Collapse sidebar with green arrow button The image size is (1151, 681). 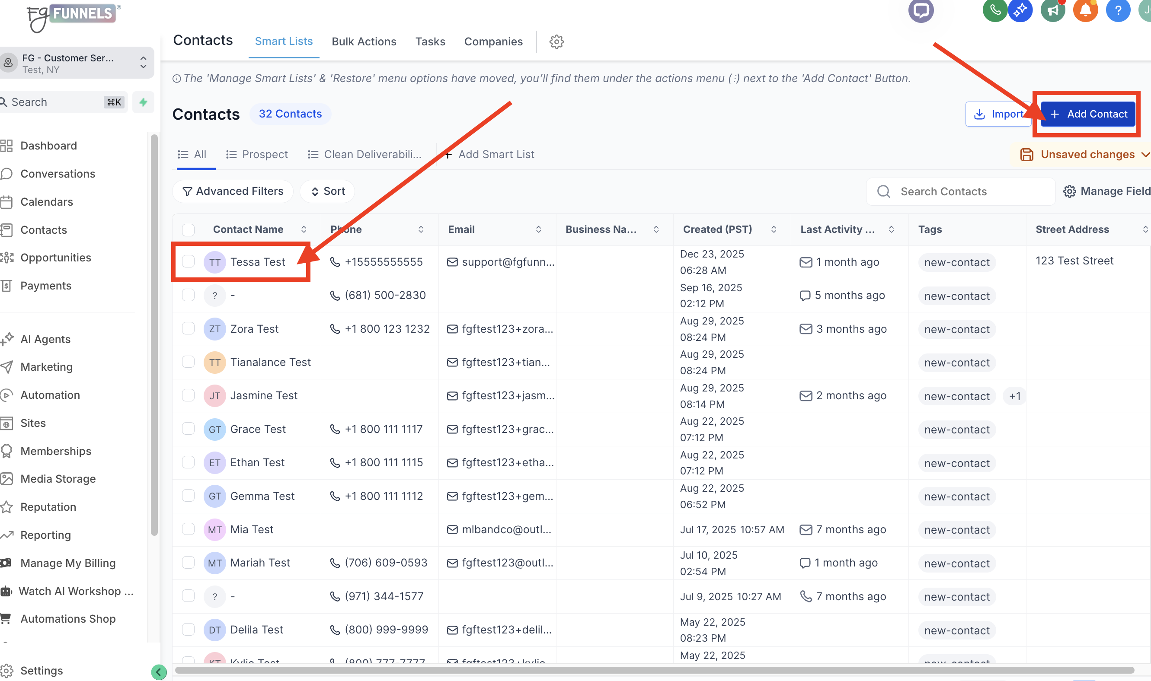159,672
